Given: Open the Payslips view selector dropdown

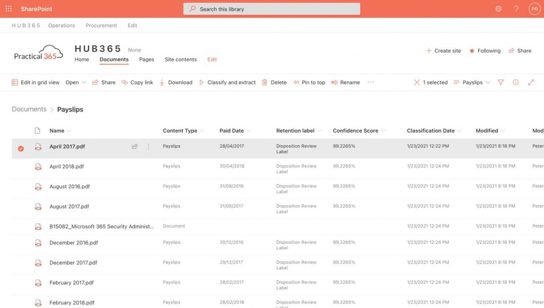Looking at the screenshot, I should click(471, 82).
